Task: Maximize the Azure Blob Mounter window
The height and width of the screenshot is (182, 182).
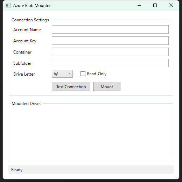Action: [x=155, y=5]
